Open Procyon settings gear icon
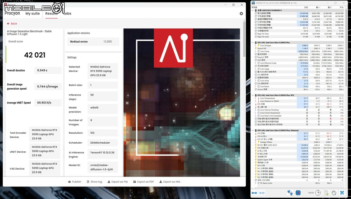The image size is (351, 199). tap(241, 14)
